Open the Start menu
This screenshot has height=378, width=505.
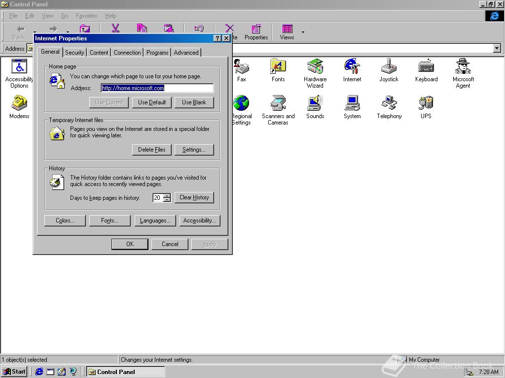[x=14, y=372]
